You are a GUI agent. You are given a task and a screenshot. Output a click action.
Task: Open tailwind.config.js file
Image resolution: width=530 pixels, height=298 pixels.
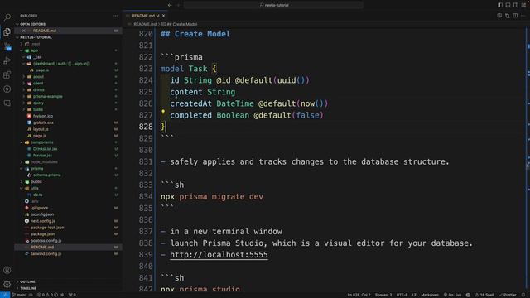[46, 254]
